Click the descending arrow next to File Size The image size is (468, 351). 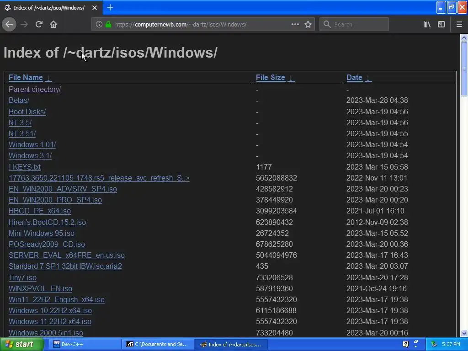(x=291, y=78)
